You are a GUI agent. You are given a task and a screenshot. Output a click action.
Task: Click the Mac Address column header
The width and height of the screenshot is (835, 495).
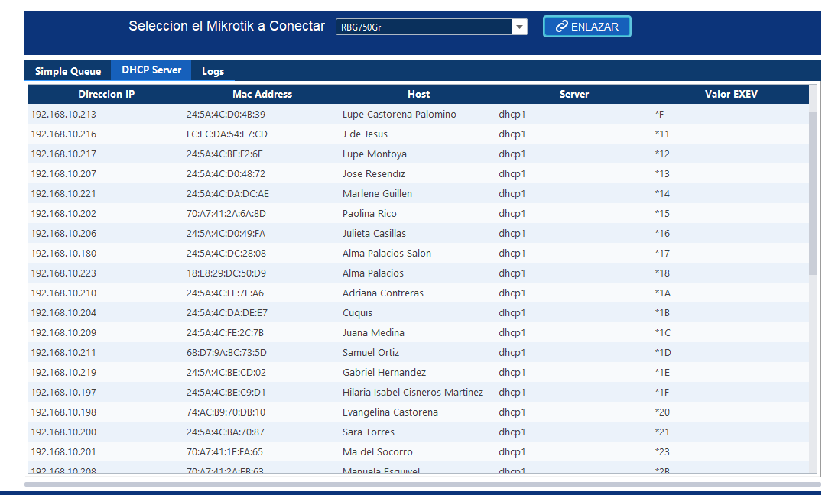point(262,95)
